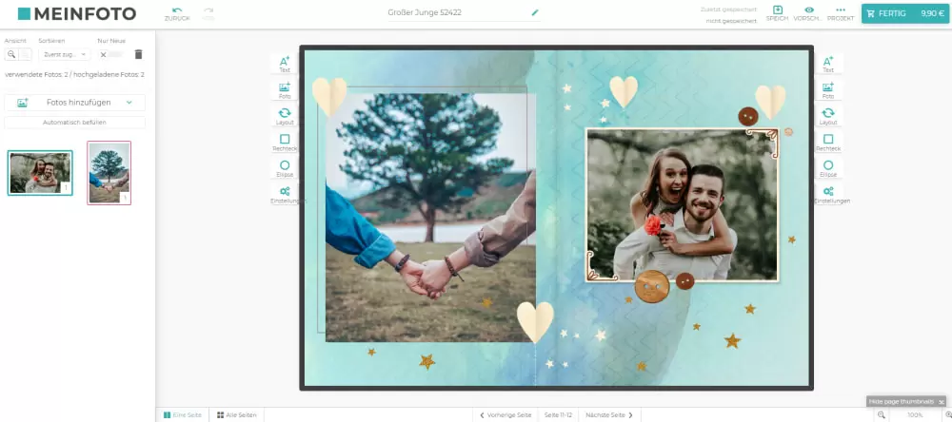The image size is (952, 422).
Task: Select the left-side Text tool
Action: point(284,64)
